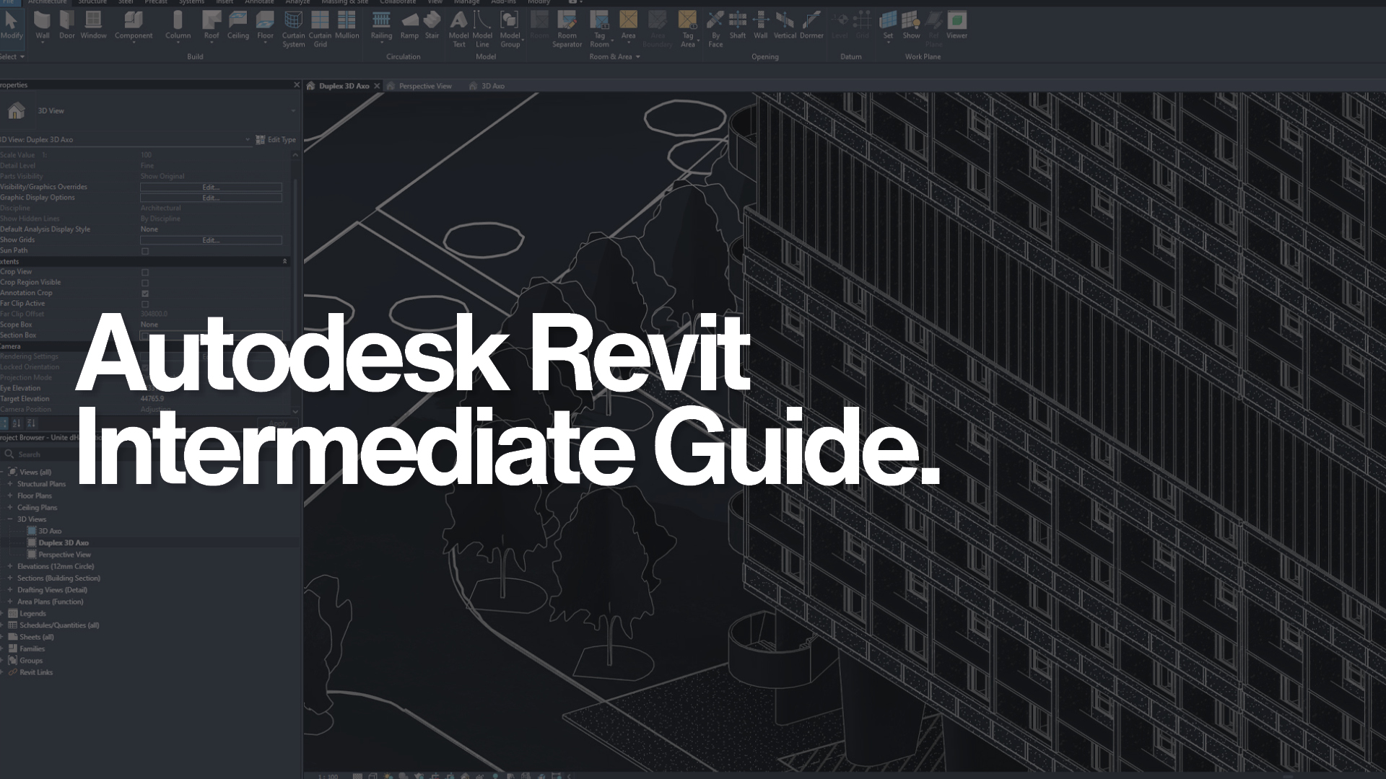Open the 1:100 scale control
Screen dimensions: 1386x779
[328, 777]
